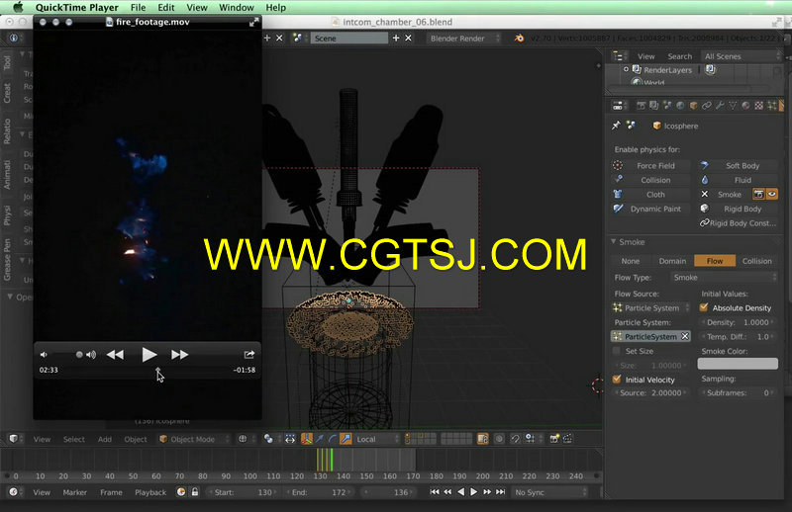Clear the ParticleSystem field with X
This screenshot has height=512, width=792.
[x=685, y=336]
